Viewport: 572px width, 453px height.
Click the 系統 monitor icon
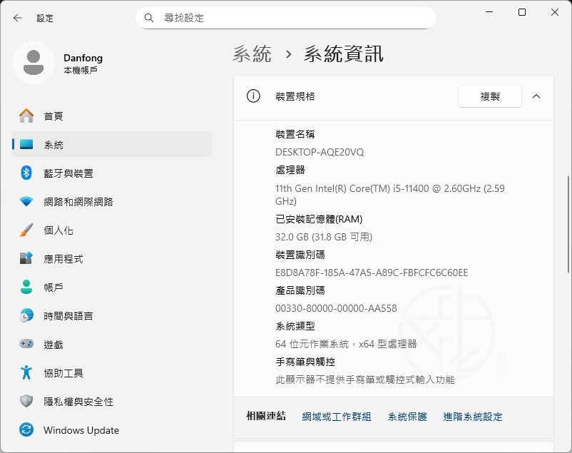click(x=26, y=145)
